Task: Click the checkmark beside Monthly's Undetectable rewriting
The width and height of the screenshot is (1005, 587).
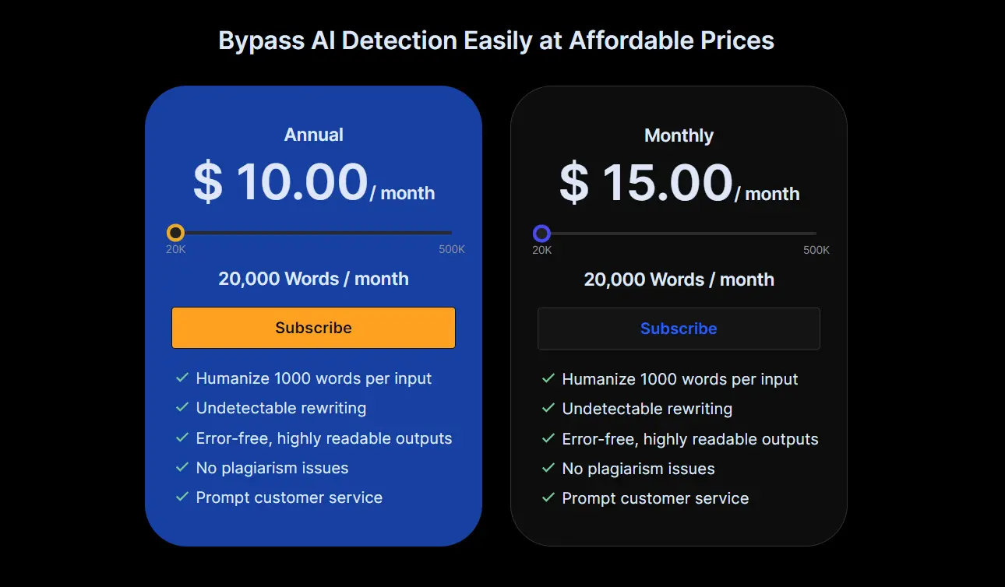Action: coord(547,409)
